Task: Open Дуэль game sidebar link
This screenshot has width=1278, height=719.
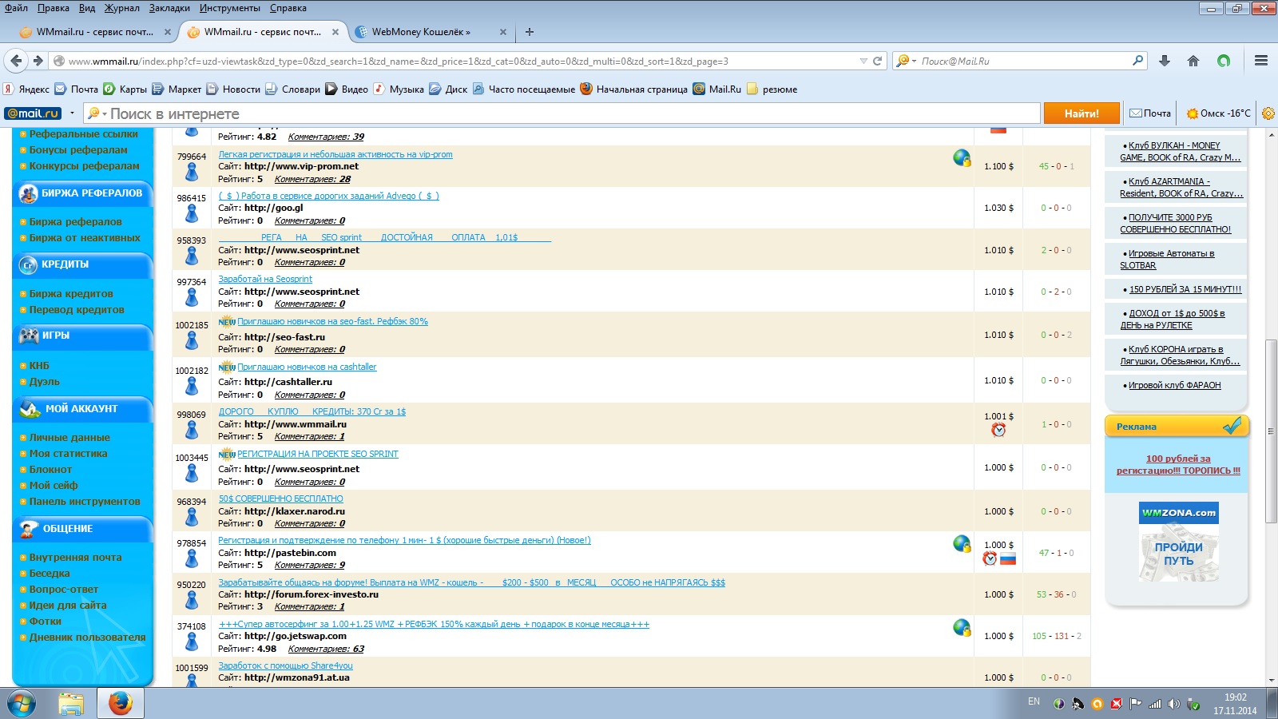Action: pyautogui.click(x=45, y=382)
